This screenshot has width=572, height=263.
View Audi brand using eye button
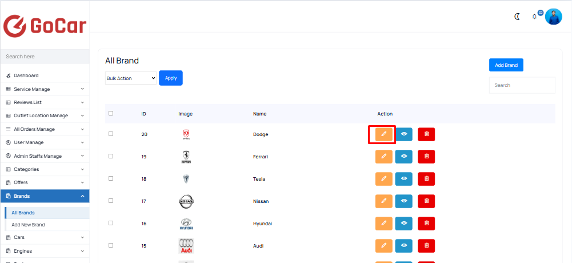tap(404, 246)
